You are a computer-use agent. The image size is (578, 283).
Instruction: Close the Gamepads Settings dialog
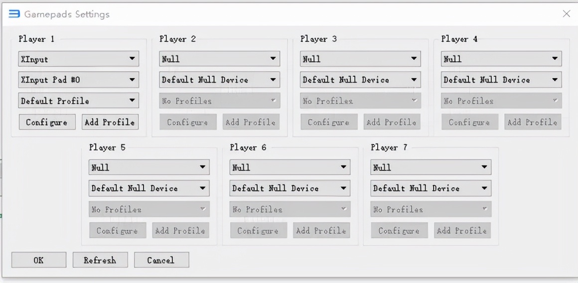tap(566, 14)
